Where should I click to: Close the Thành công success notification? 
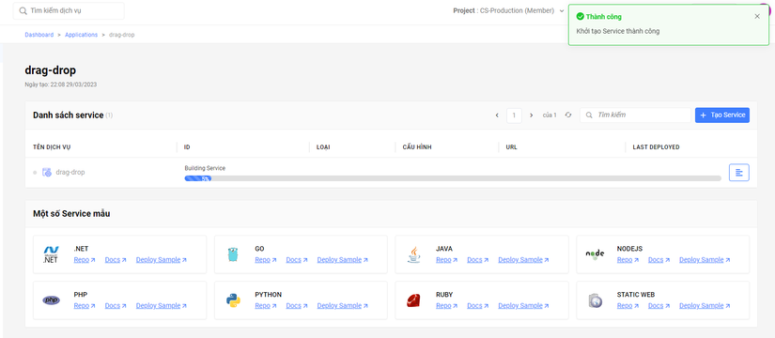point(757,16)
